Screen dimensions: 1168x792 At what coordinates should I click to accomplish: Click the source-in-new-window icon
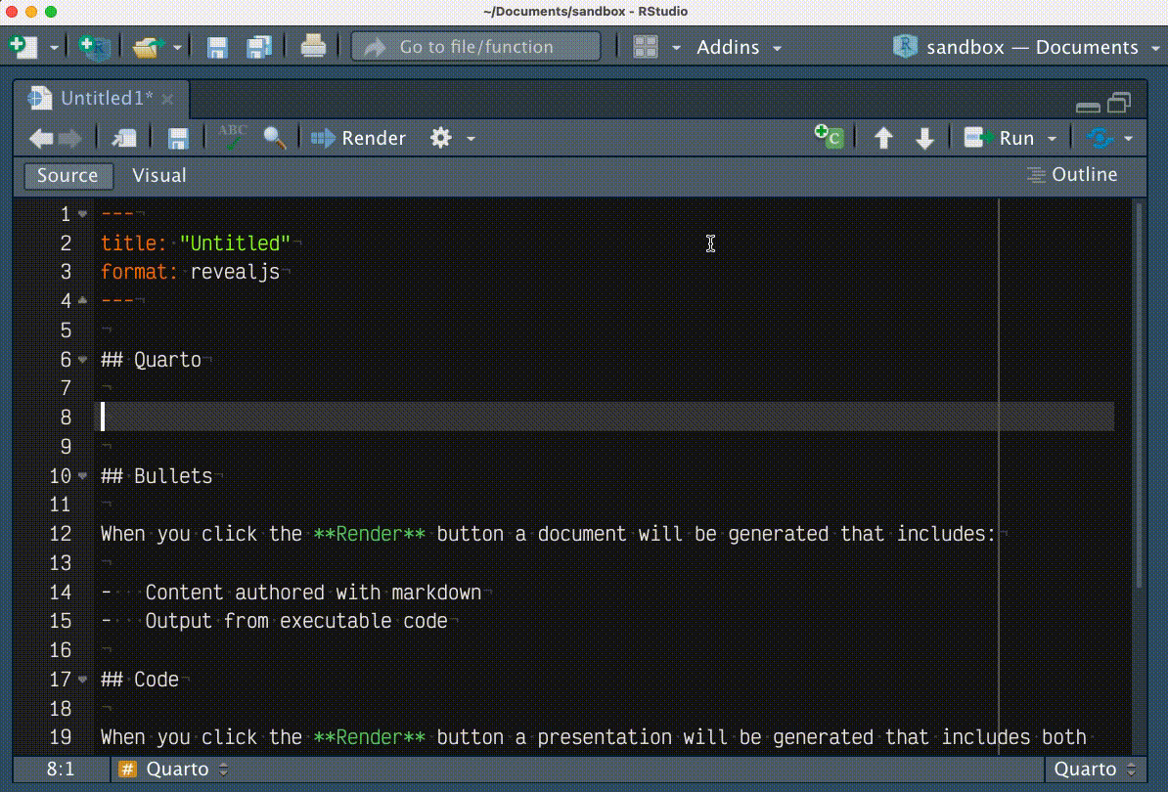(x=123, y=138)
